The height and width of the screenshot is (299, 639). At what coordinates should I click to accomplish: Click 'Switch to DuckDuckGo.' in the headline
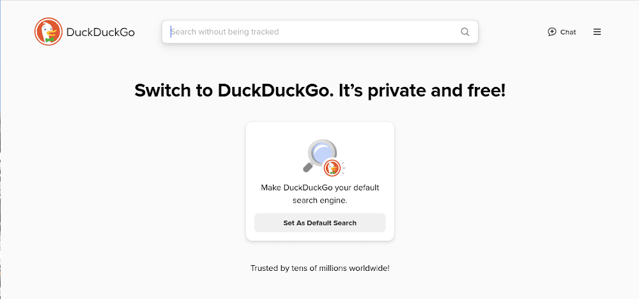tap(234, 91)
